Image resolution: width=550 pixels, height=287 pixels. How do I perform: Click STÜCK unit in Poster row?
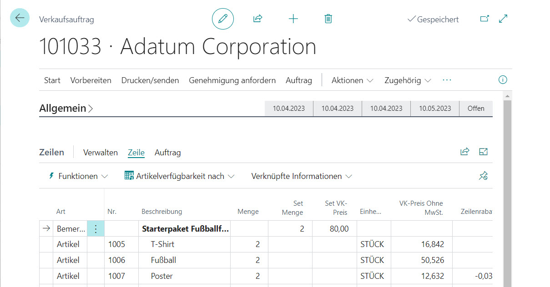coord(374,276)
